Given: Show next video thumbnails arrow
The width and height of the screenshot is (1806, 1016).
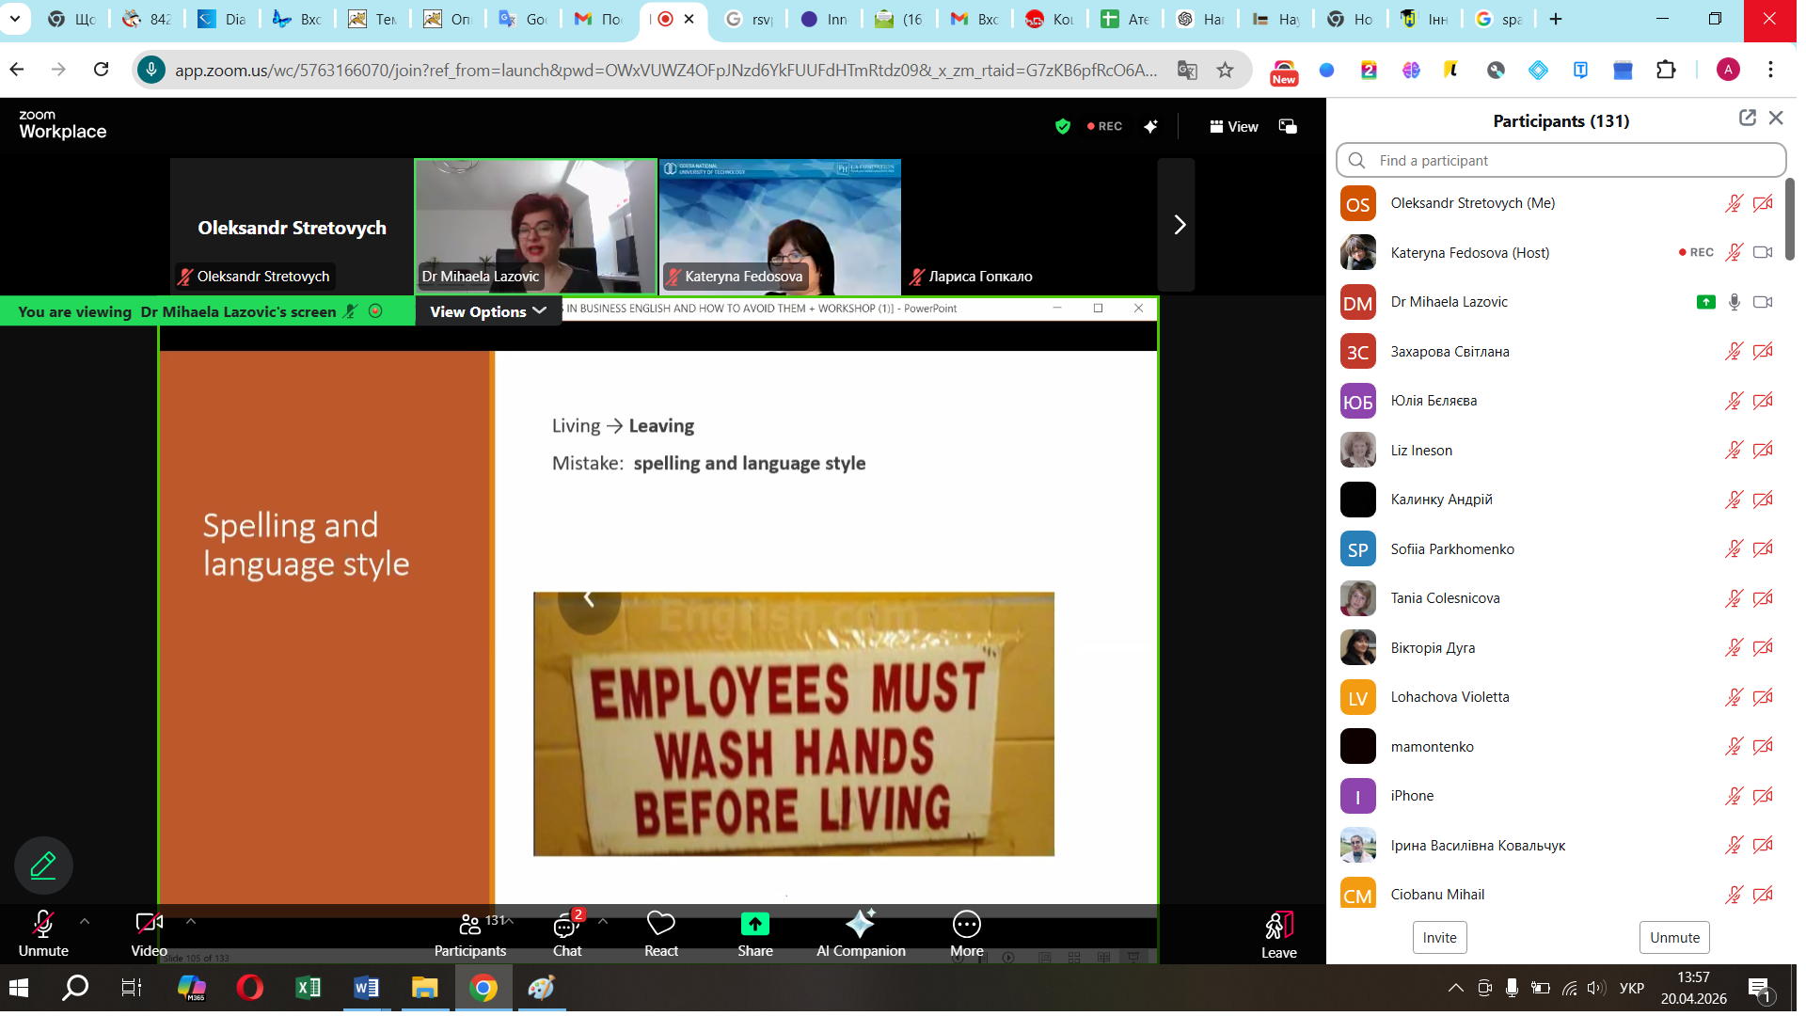Looking at the screenshot, I should tap(1179, 225).
